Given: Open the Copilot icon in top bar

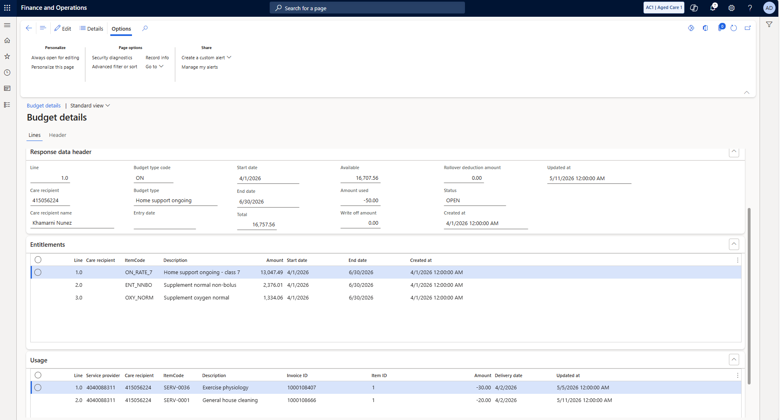Looking at the screenshot, I should pyautogui.click(x=694, y=8).
